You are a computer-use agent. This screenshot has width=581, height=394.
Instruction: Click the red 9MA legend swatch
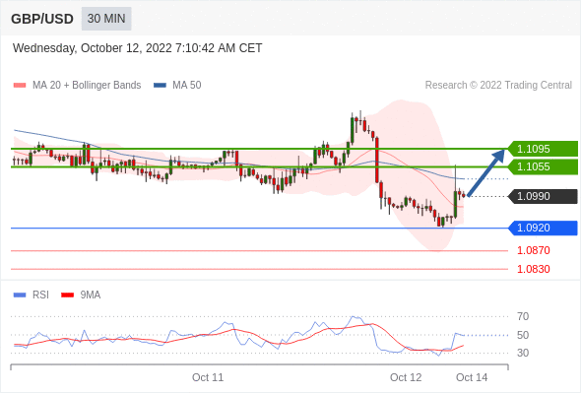67,295
